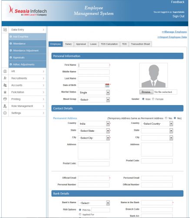Click the employee photo placeholder
Screen dimensions: 190x218
[153, 75]
